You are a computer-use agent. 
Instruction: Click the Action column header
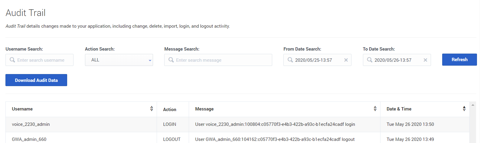pos(170,109)
